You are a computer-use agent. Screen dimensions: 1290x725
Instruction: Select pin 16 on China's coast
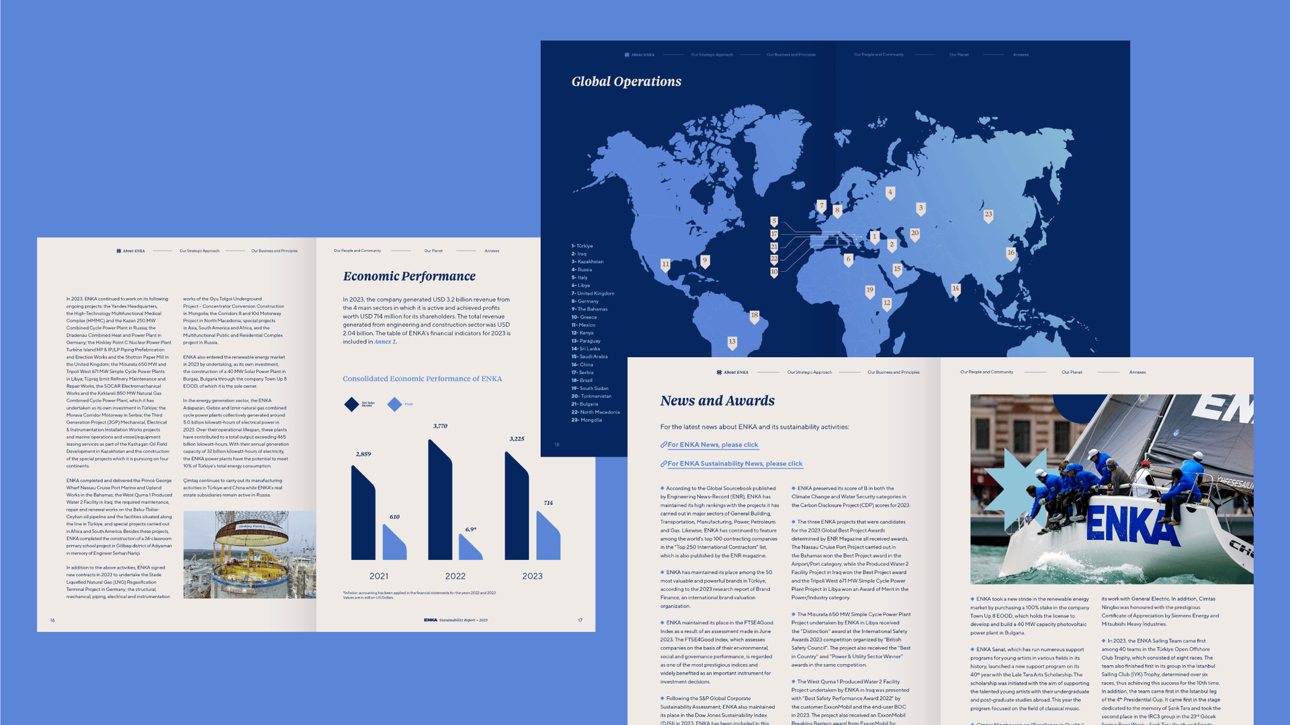pos(1010,254)
